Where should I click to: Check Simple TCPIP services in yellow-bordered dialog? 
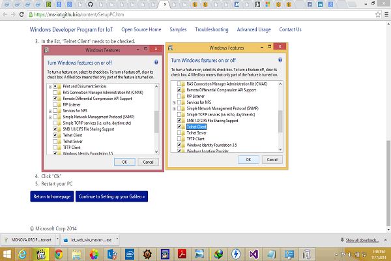(179, 114)
